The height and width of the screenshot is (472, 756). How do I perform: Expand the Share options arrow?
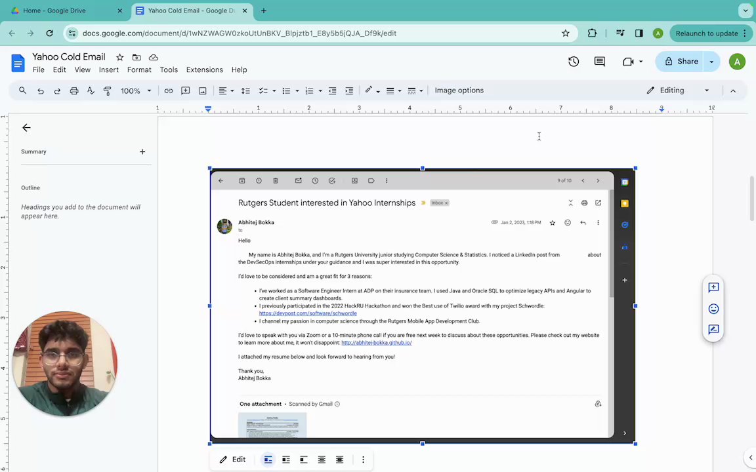[x=711, y=62]
